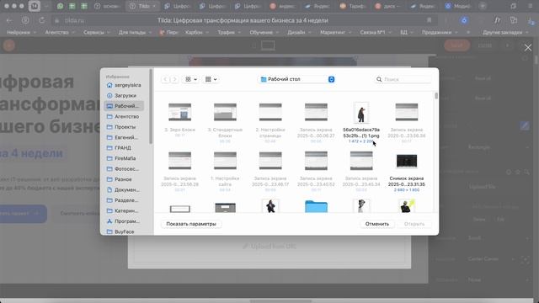The width and height of the screenshot is (539, 303).
Task: Select Запись экрана ending 23.45.34
Action: (x=361, y=161)
